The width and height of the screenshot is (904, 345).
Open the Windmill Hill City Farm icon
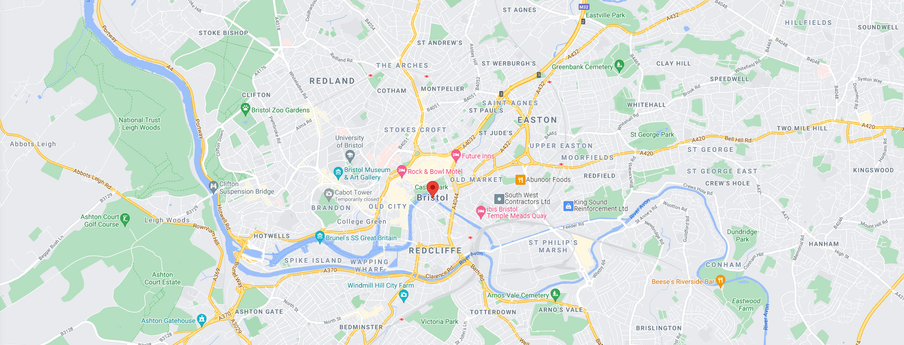pyautogui.click(x=404, y=296)
